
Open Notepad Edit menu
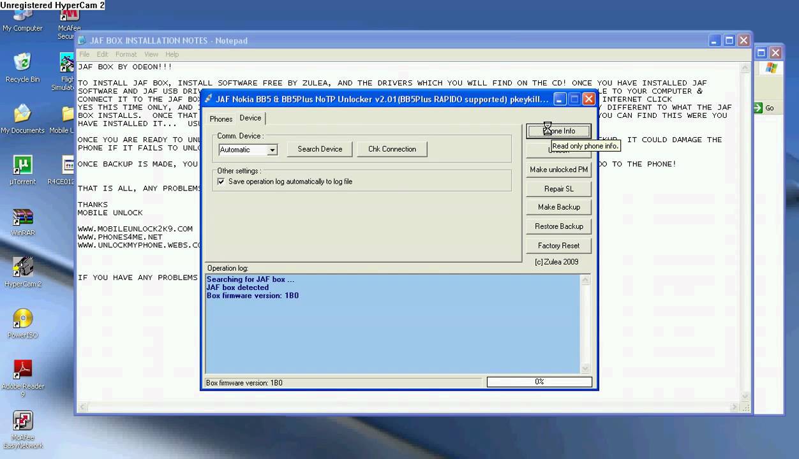coord(102,54)
